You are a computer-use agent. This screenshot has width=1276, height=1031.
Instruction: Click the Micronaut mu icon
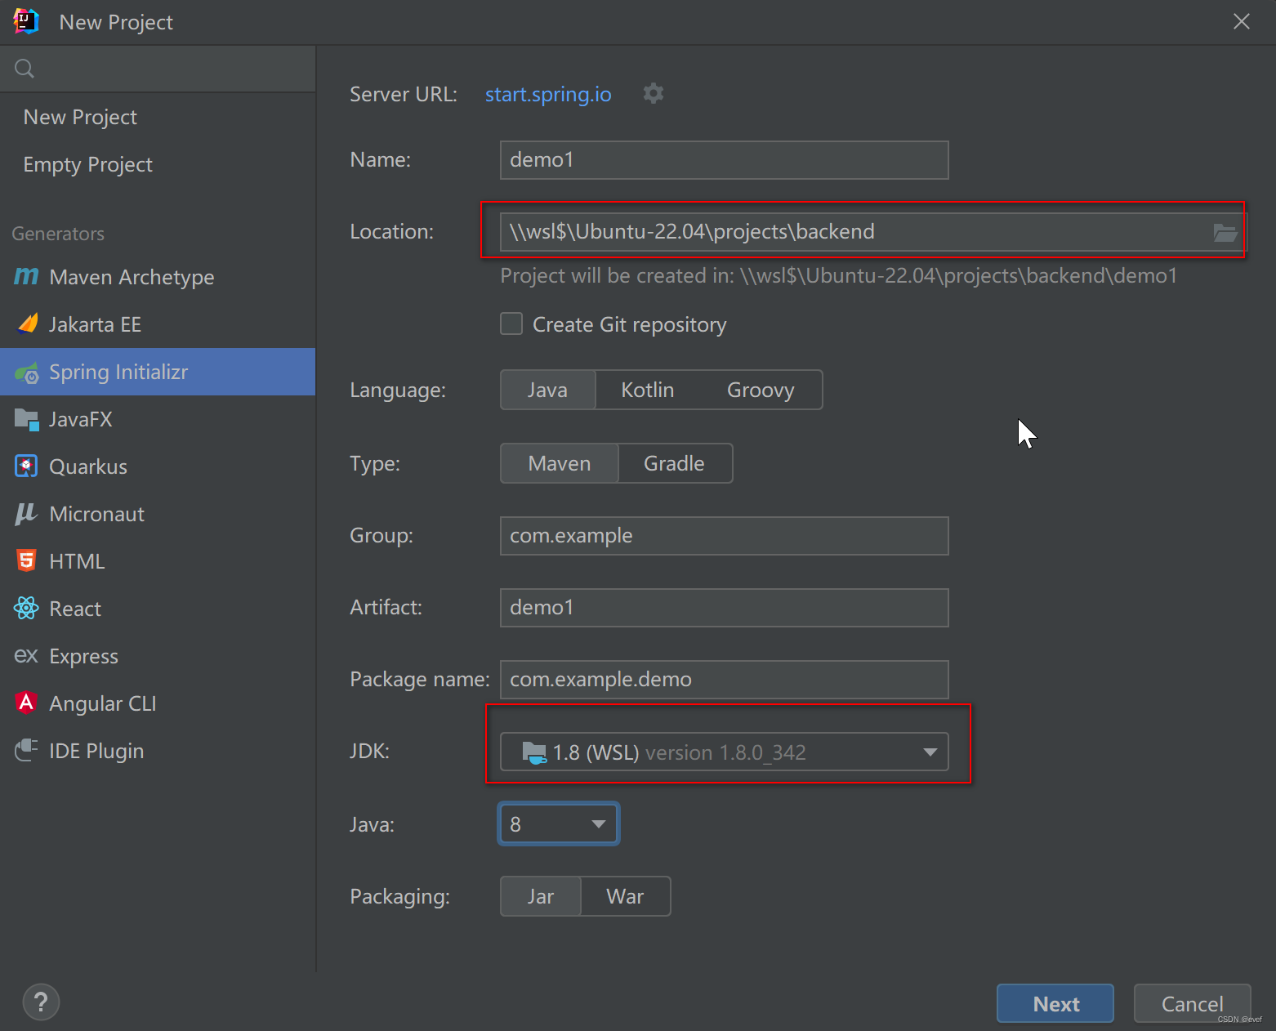[26, 514]
